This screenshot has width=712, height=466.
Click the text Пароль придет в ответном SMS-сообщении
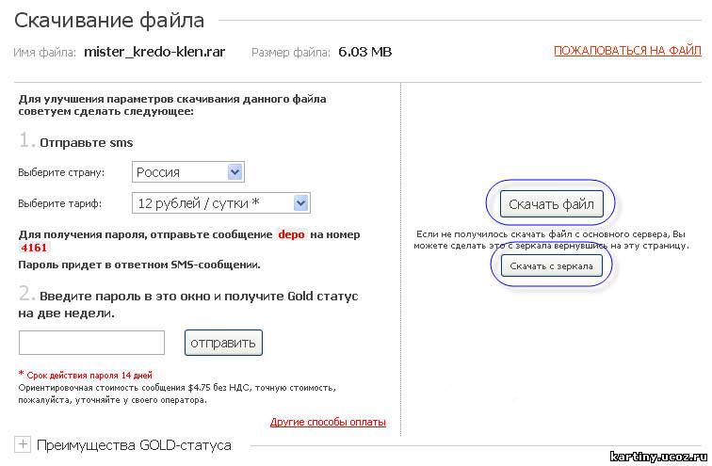point(139,265)
